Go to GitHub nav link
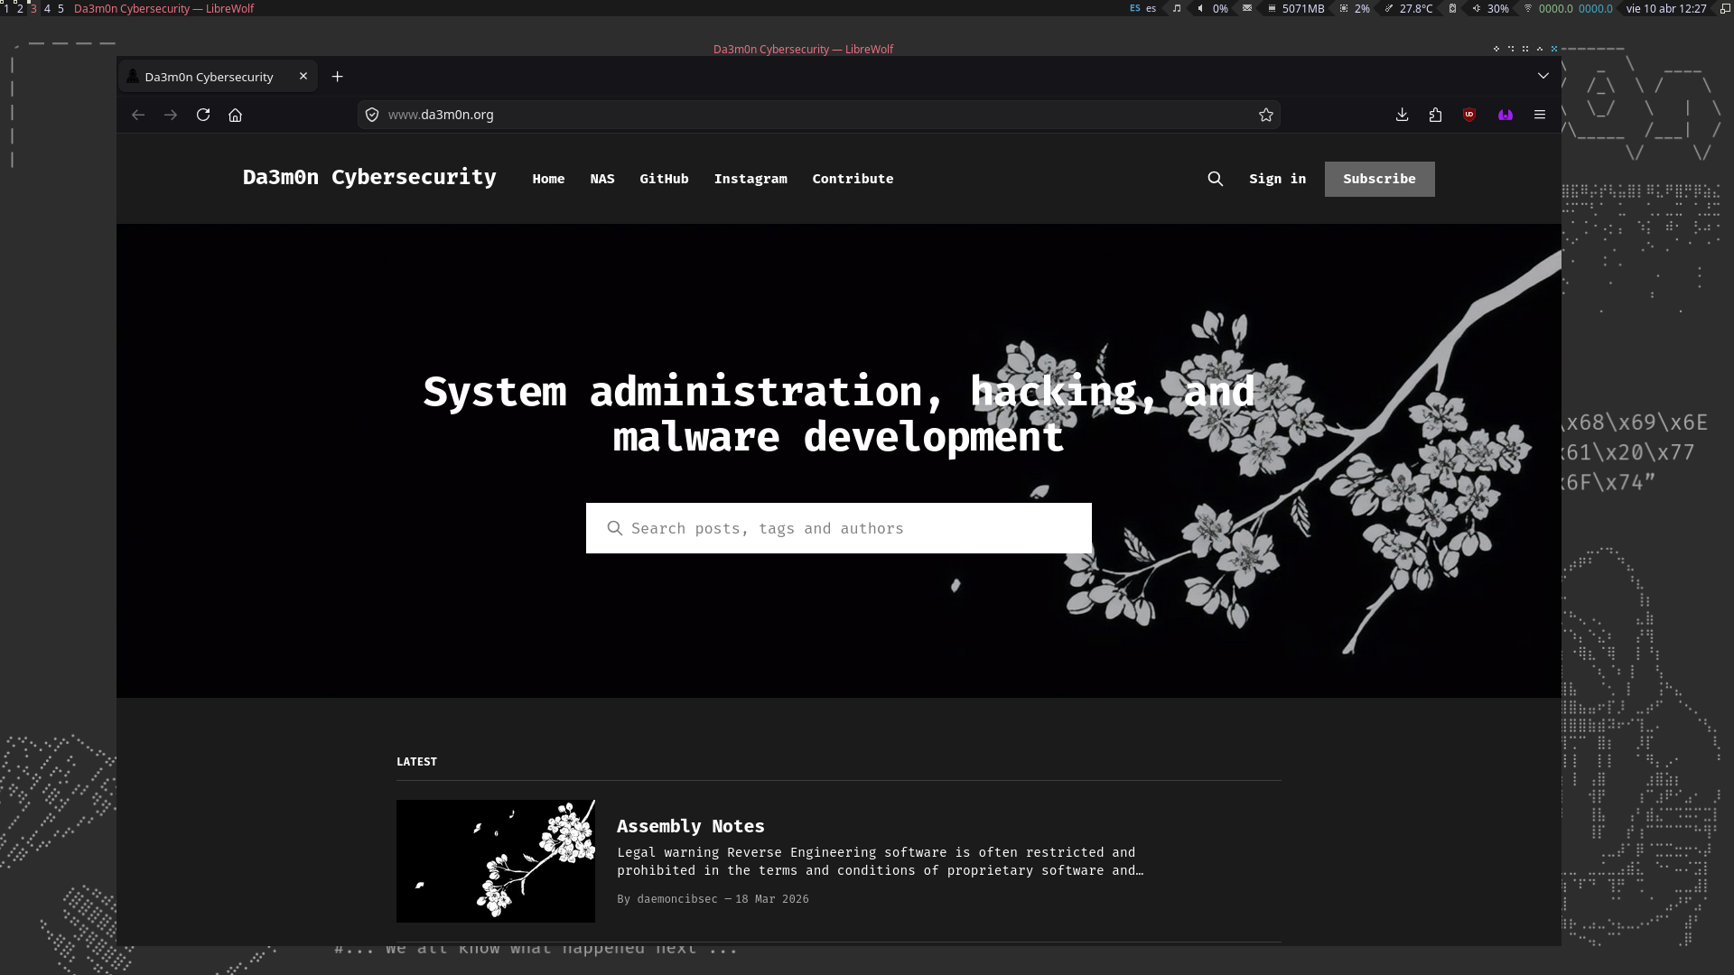Image resolution: width=1734 pixels, height=975 pixels. (664, 179)
